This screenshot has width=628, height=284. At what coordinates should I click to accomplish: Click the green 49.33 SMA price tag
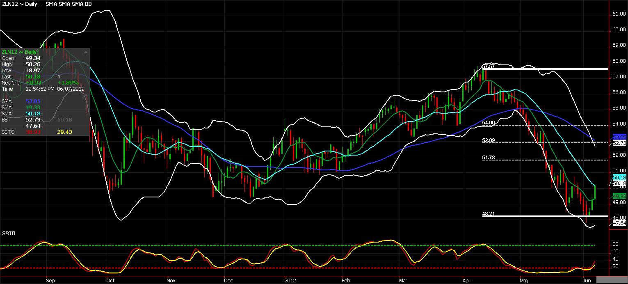[x=619, y=196]
